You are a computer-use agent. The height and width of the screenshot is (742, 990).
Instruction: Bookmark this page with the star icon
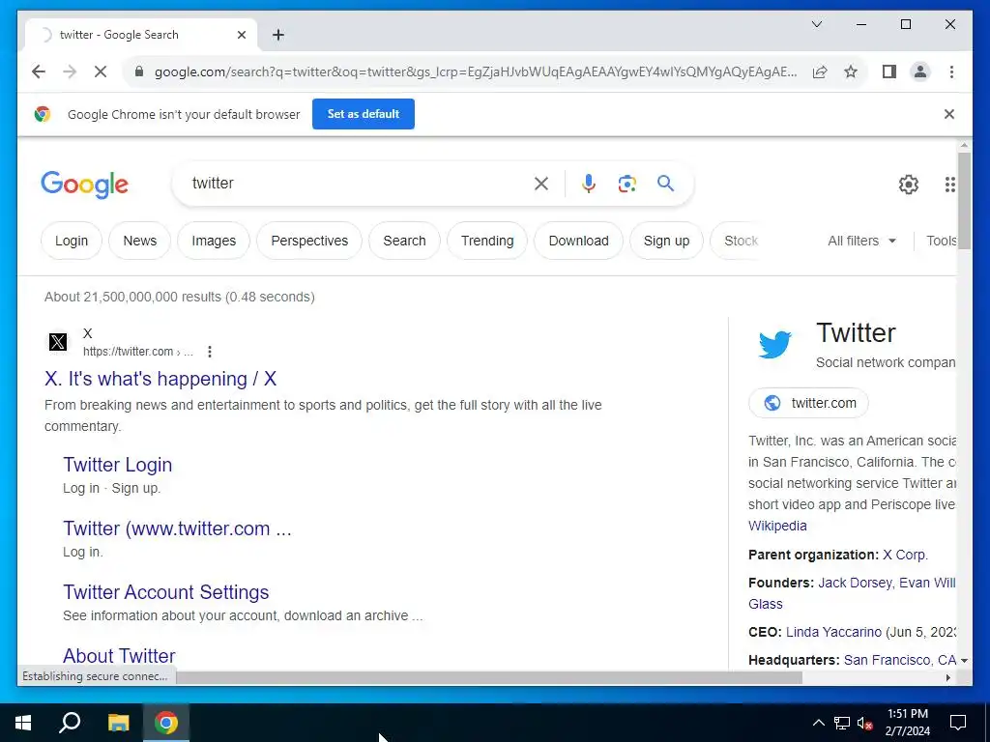click(851, 71)
